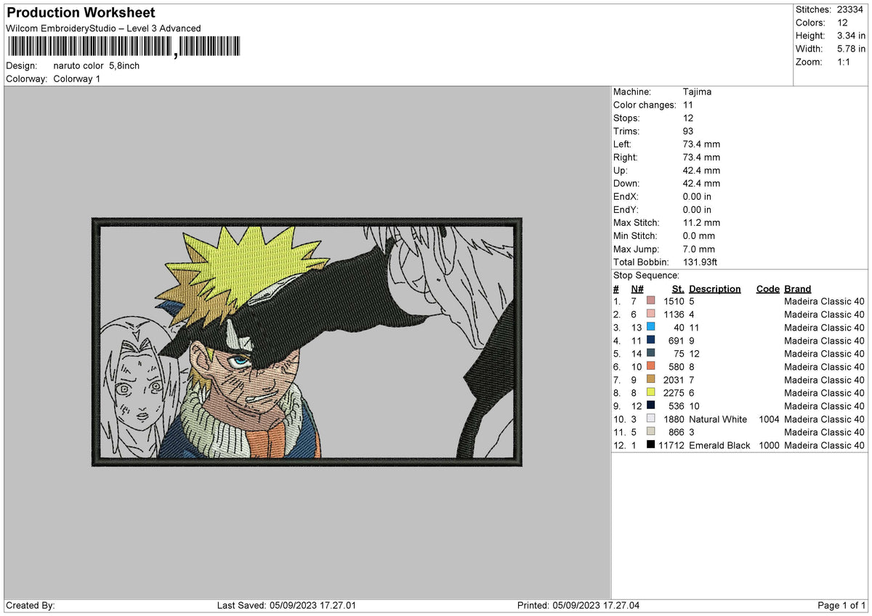The image size is (872, 616).
Task: Click the Created By label in footer
Action: pos(31,605)
